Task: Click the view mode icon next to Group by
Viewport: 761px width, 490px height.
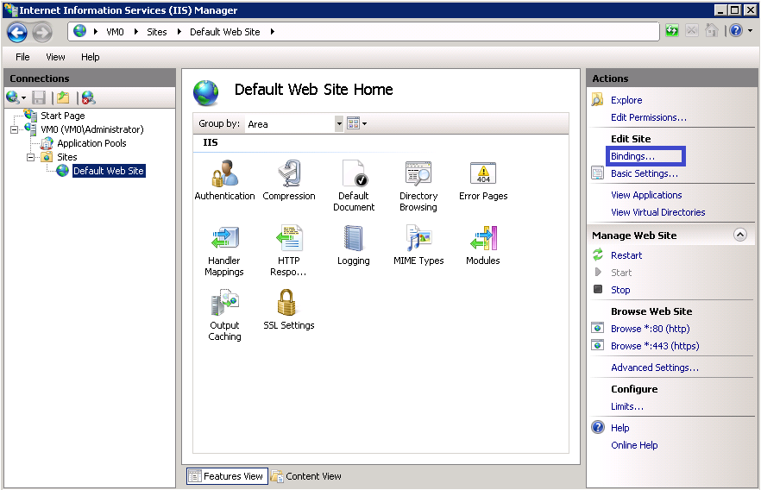Action: (x=354, y=123)
